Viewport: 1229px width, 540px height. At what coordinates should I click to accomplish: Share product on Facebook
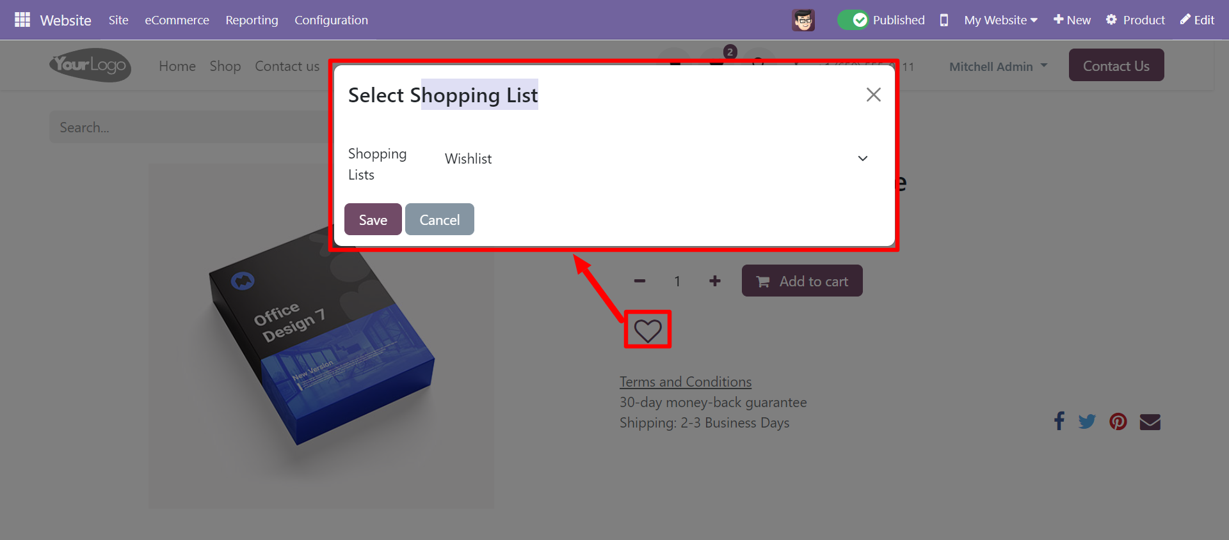click(x=1059, y=421)
